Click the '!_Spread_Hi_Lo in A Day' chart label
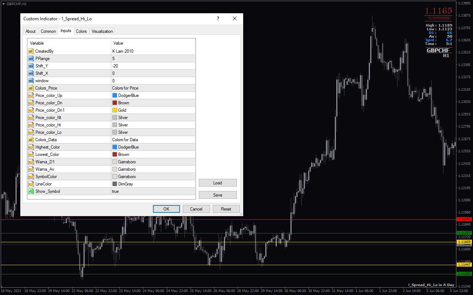473x295 pixels. pyautogui.click(x=431, y=285)
